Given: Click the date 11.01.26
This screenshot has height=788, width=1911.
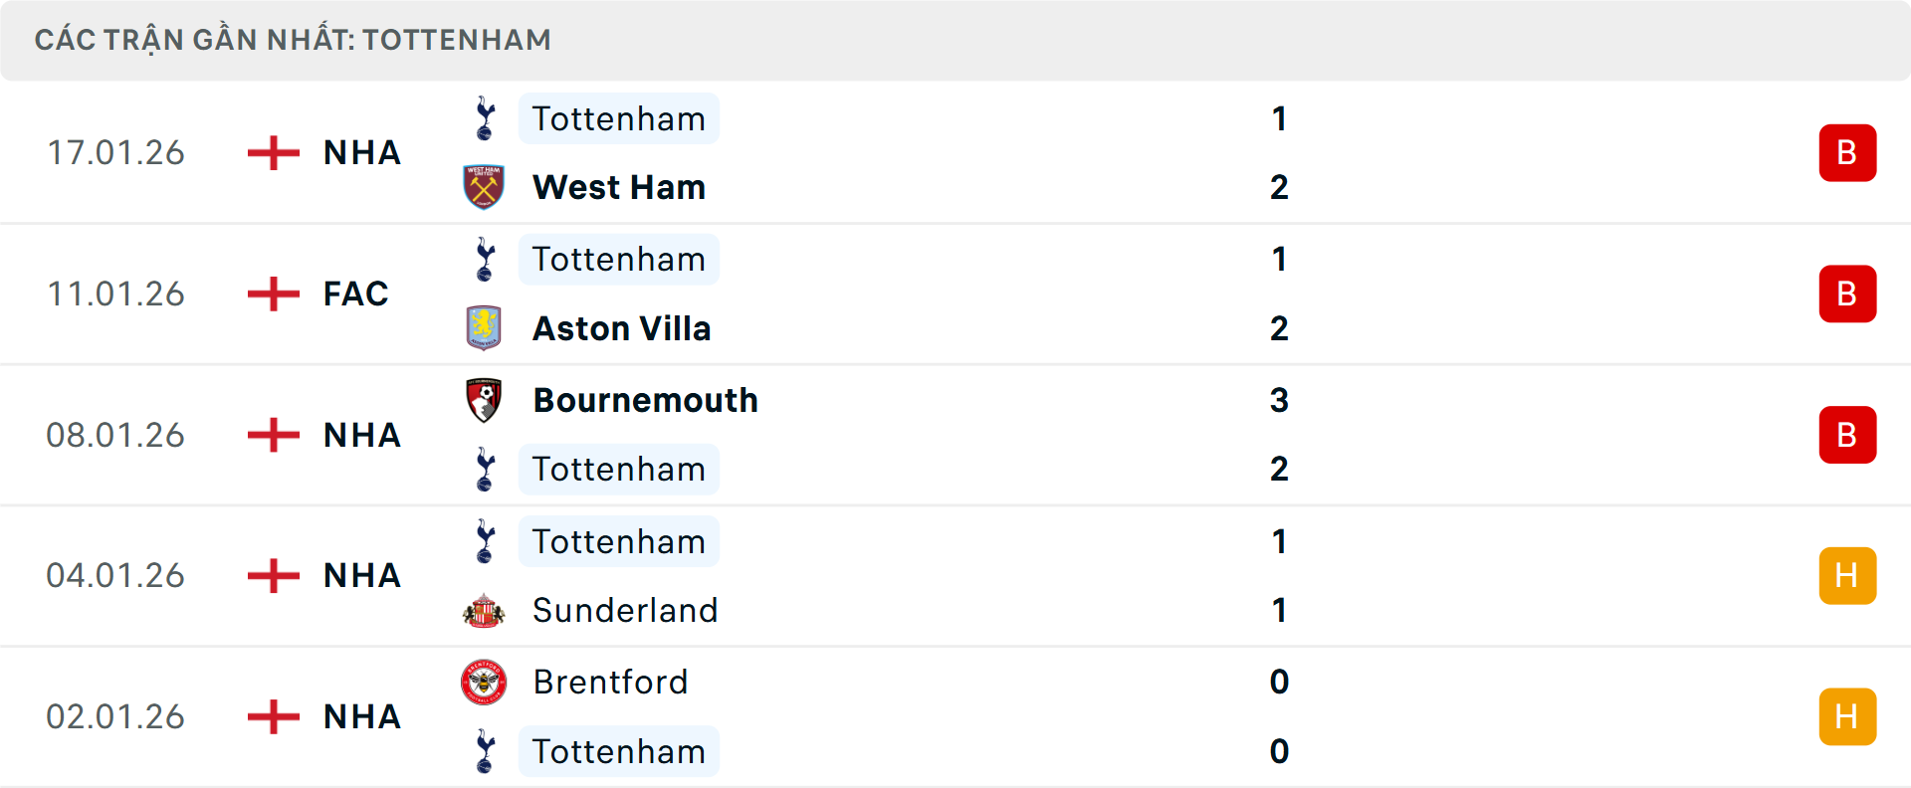Looking at the screenshot, I should pos(115,294).
